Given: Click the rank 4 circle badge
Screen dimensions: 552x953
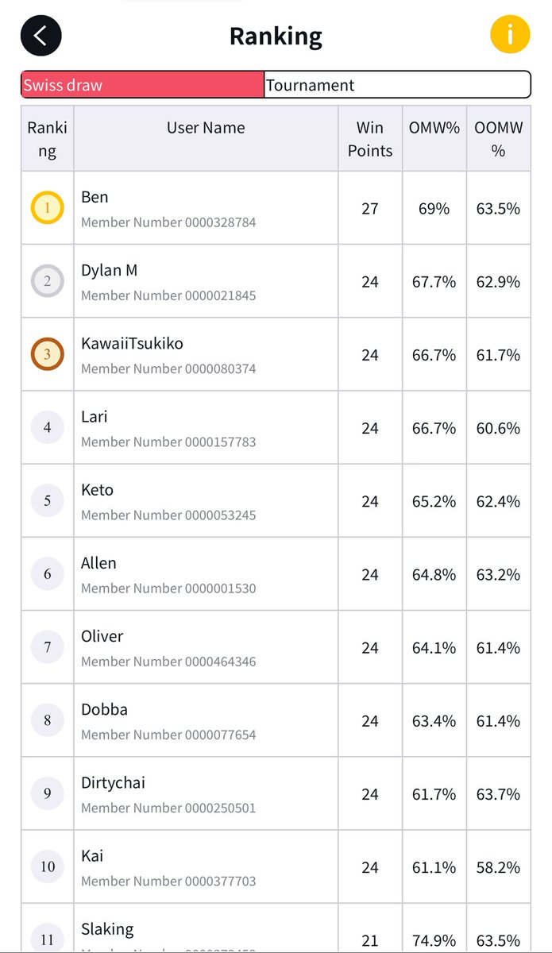Looking at the screenshot, I should (47, 428).
